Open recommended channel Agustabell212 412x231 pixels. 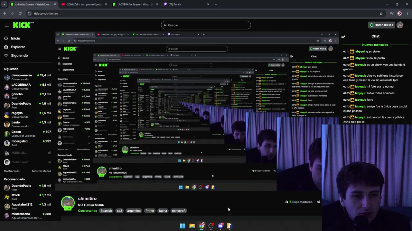point(27,206)
